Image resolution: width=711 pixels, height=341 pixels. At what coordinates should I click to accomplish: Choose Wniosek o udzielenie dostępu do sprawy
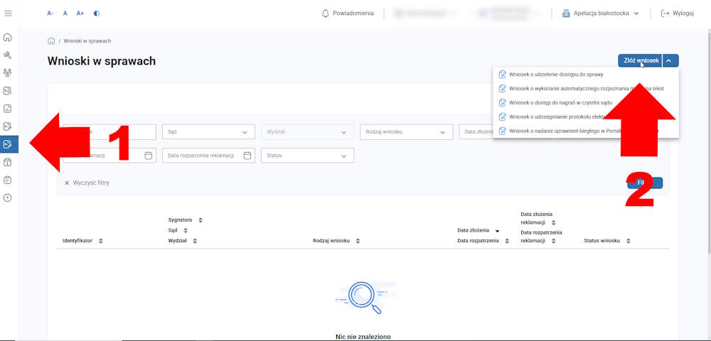point(585,75)
